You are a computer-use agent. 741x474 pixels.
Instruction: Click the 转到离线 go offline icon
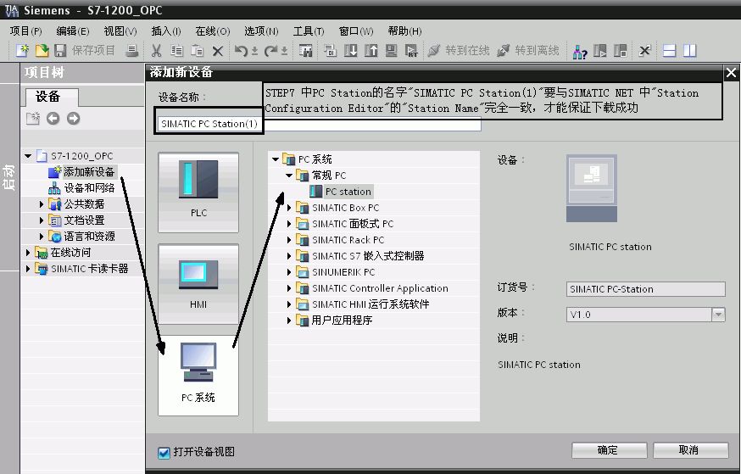[x=504, y=50]
